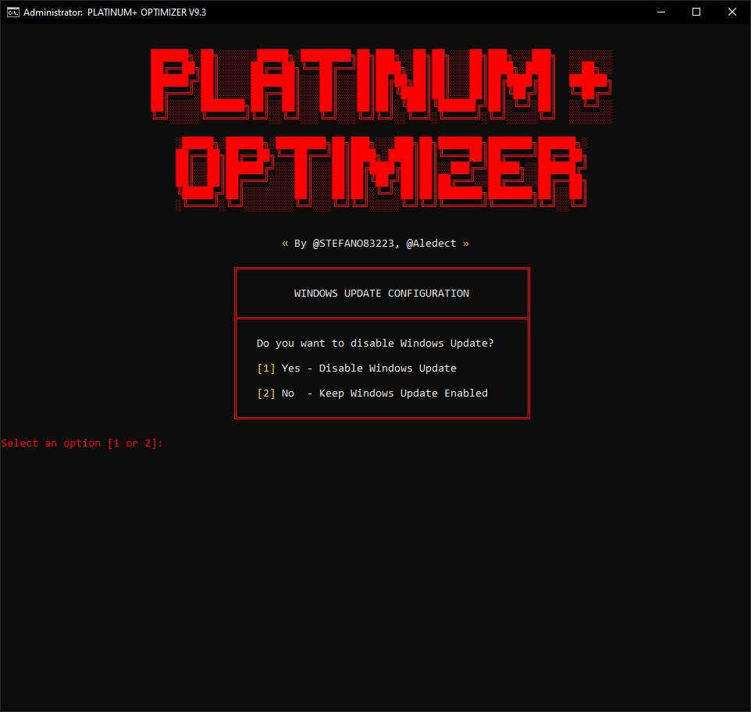Screen dimensions: 751x712
Task: Click the PLATINUM + ASCII banner
Action: click(382, 86)
